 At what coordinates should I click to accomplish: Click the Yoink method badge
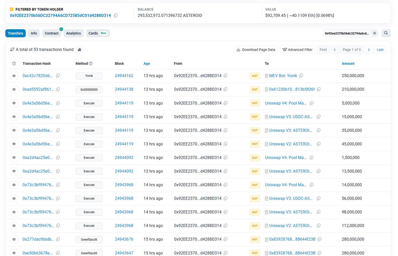coord(89,76)
